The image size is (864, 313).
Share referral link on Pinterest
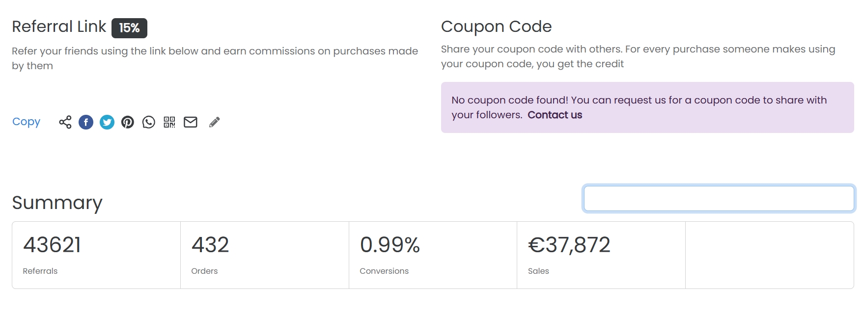click(x=128, y=122)
